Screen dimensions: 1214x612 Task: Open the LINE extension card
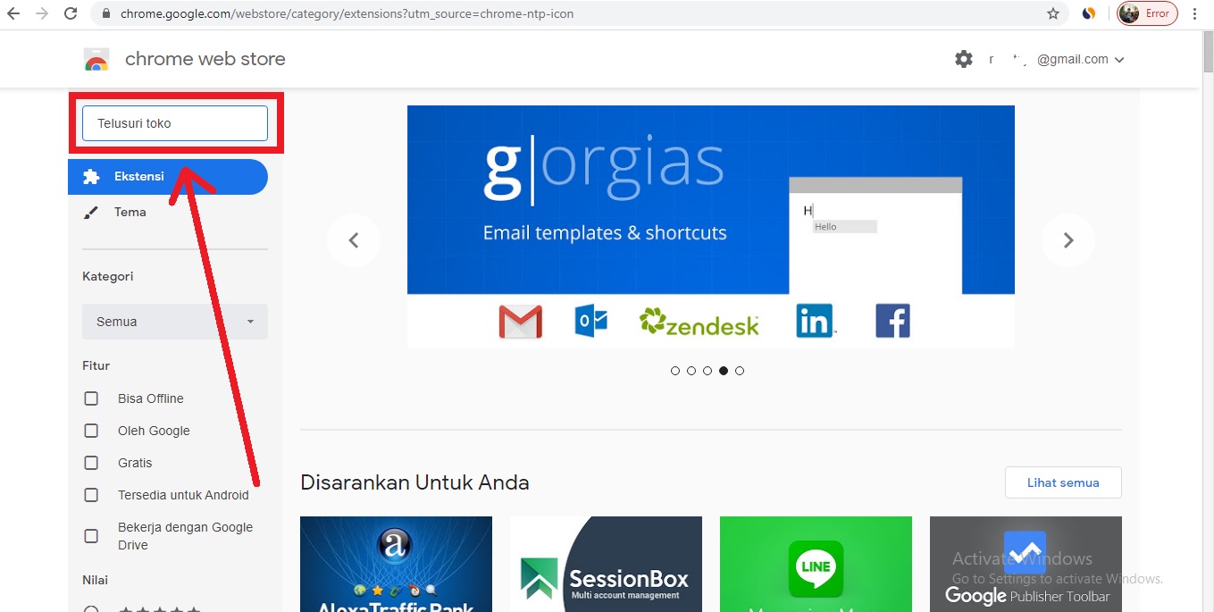[x=816, y=564]
